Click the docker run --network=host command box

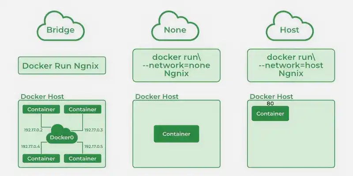point(291,66)
